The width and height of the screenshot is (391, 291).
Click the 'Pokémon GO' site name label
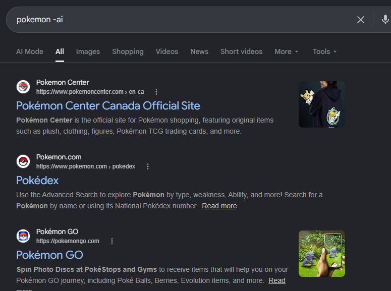click(x=57, y=231)
